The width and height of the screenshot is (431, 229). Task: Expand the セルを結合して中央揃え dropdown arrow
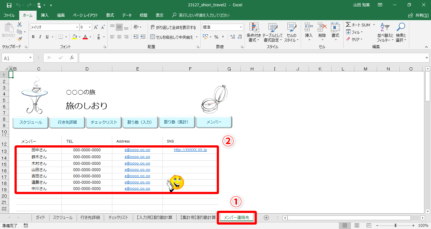coord(197,37)
